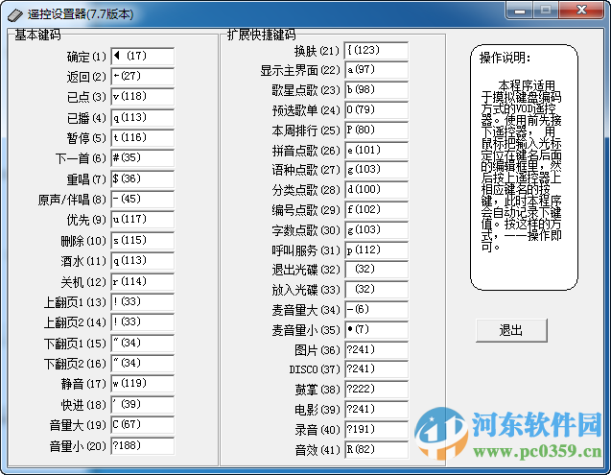Click the 呼叫服务 (31) code field
611x475 pixels.
point(376,250)
